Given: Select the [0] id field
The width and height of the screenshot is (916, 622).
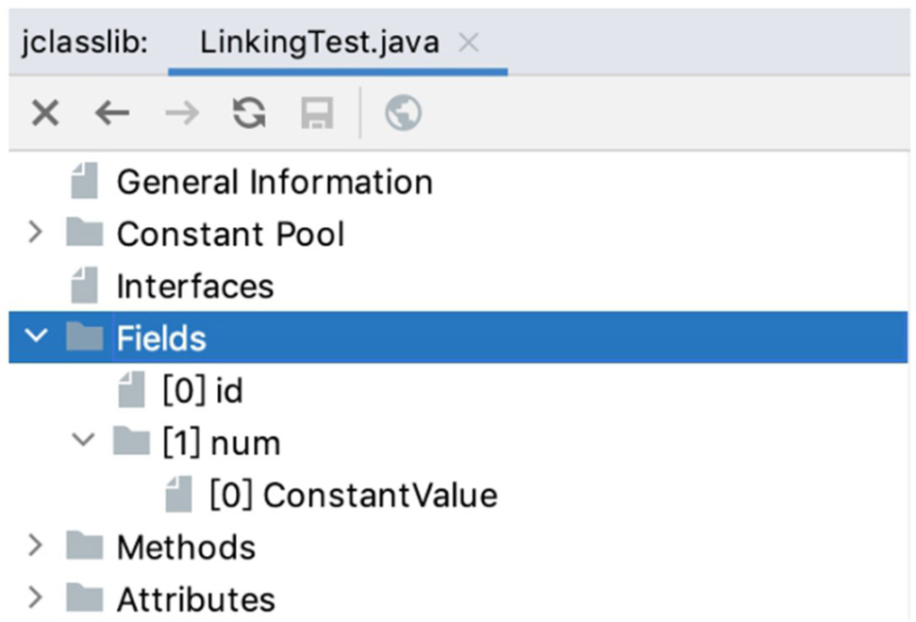Looking at the screenshot, I should click(x=202, y=390).
